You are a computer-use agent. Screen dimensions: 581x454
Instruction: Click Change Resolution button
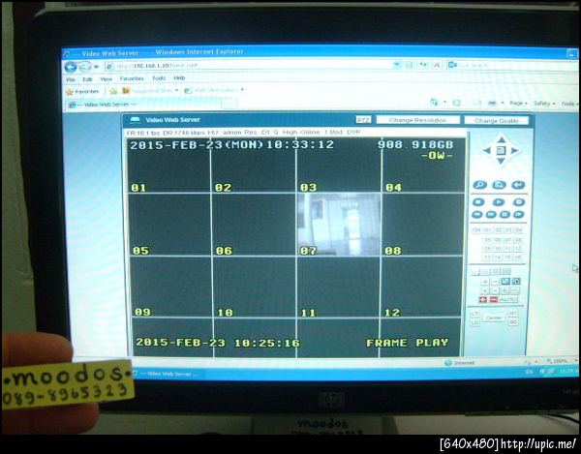click(418, 120)
